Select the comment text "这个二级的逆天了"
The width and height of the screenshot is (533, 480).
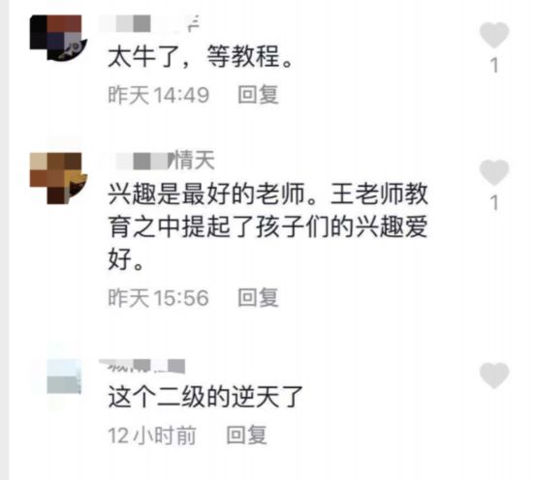pos(205,397)
